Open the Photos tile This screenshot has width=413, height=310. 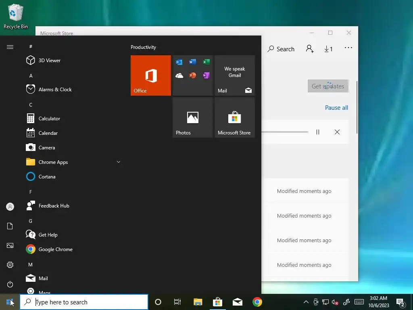point(192,117)
